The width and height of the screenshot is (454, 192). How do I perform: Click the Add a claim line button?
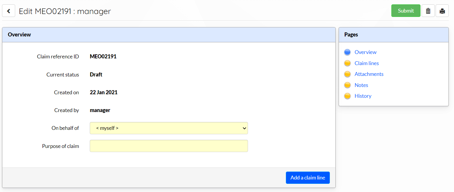click(308, 178)
